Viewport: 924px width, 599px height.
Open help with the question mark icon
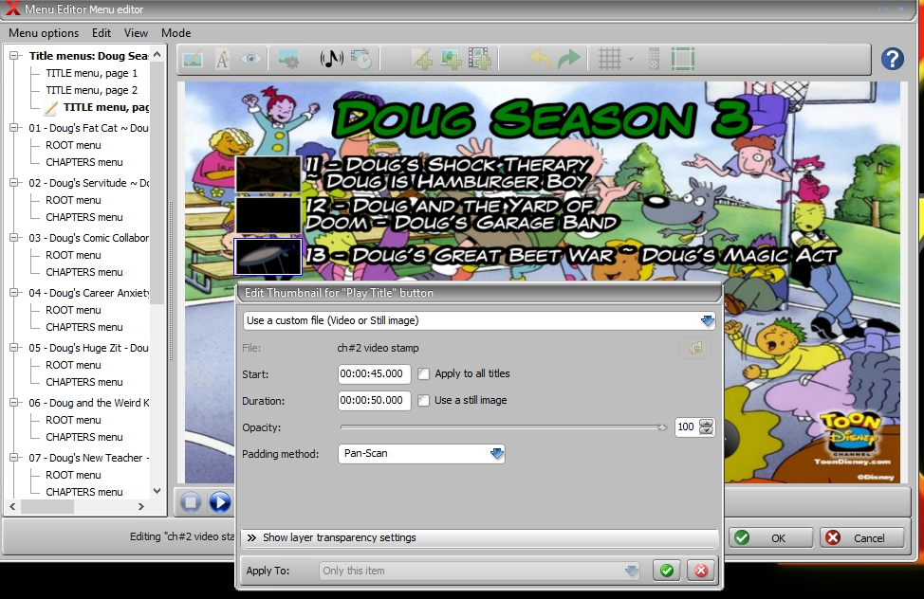click(x=892, y=59)
